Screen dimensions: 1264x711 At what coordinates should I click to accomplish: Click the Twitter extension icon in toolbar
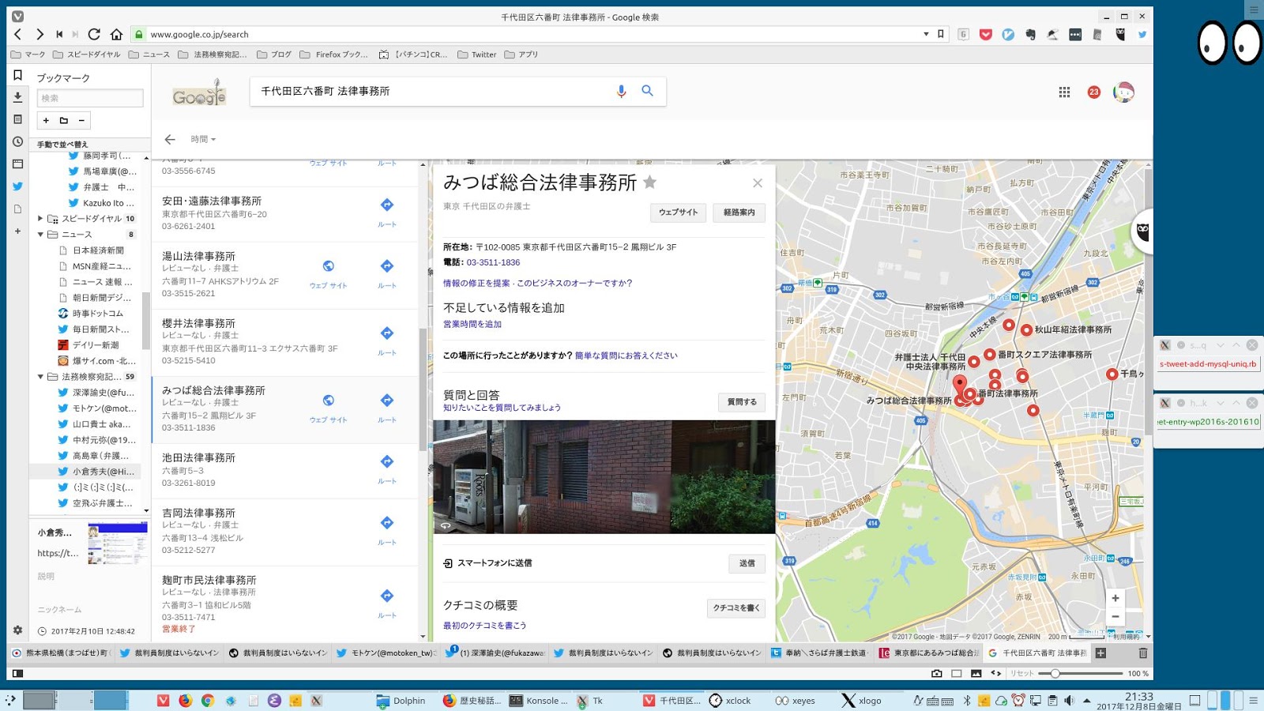coord(1142,34)
